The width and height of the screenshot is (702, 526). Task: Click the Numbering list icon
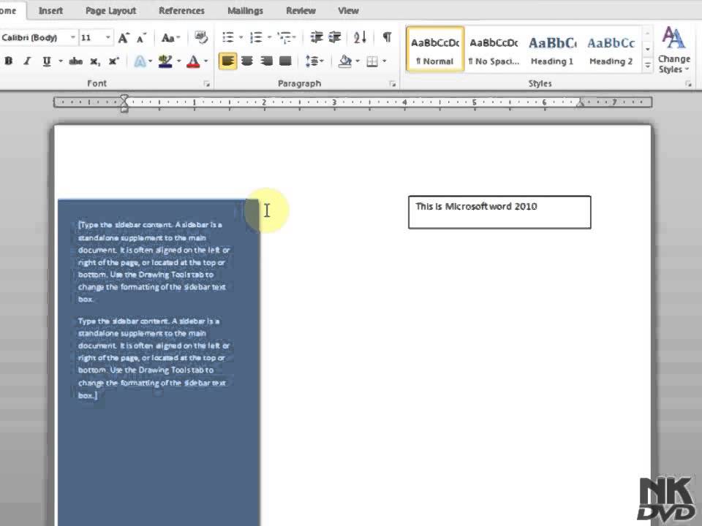256,37
